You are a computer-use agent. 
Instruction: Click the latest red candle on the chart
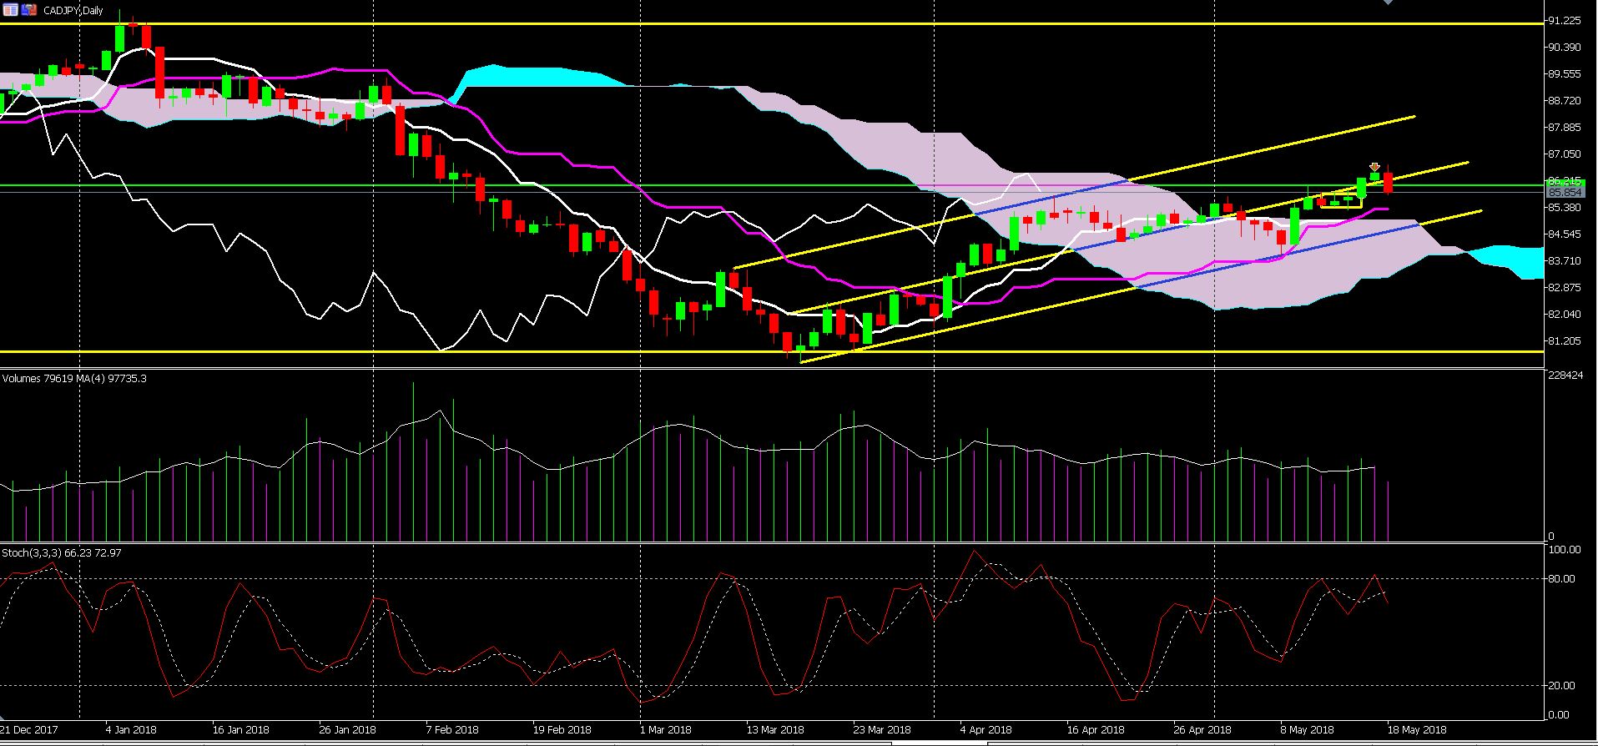[1388, 183]
